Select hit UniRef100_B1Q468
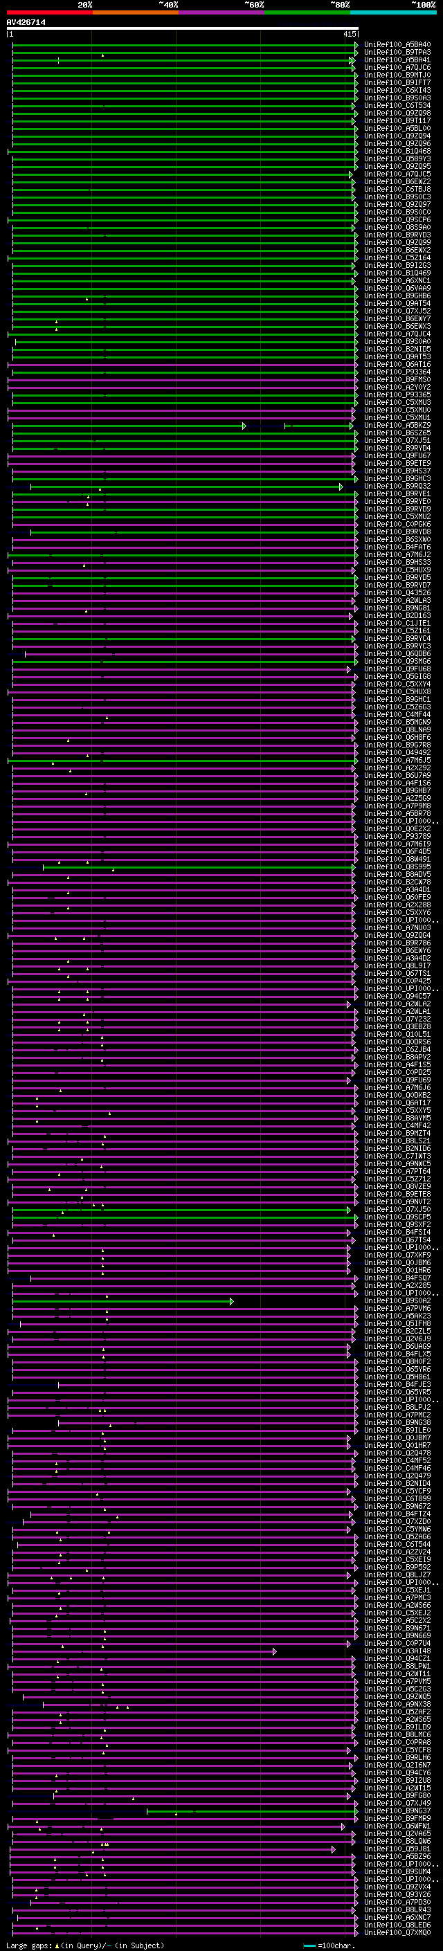Image resolution: width=443 pixels, height=1951 pixels. [397, 152]
